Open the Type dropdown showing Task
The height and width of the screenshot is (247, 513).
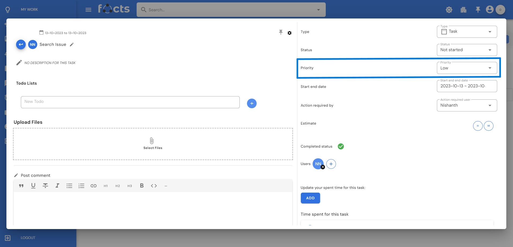pos(467,32)
